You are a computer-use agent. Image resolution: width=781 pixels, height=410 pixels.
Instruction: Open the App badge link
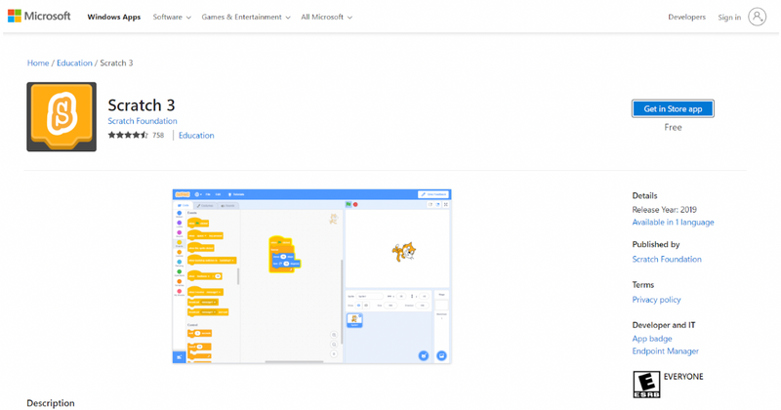click(x=652, y=339)
